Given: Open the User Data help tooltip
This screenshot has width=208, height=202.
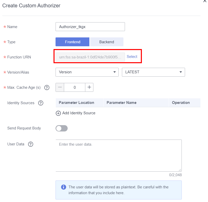Looking at the screenshot, I should [x=31, y=144].
